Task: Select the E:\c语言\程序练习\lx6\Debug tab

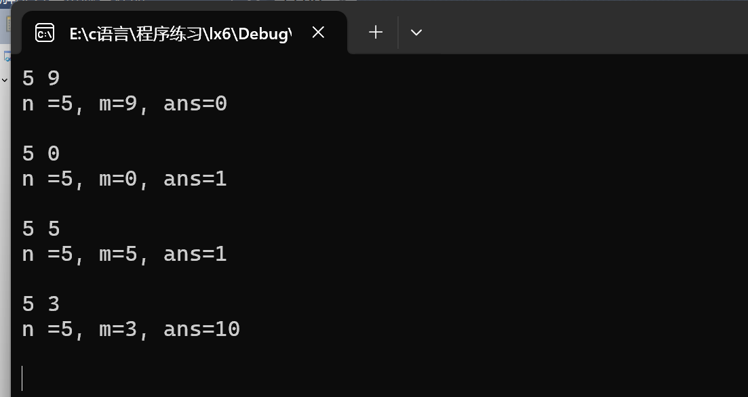Action: pyautogui.click(x=180, y=33)
